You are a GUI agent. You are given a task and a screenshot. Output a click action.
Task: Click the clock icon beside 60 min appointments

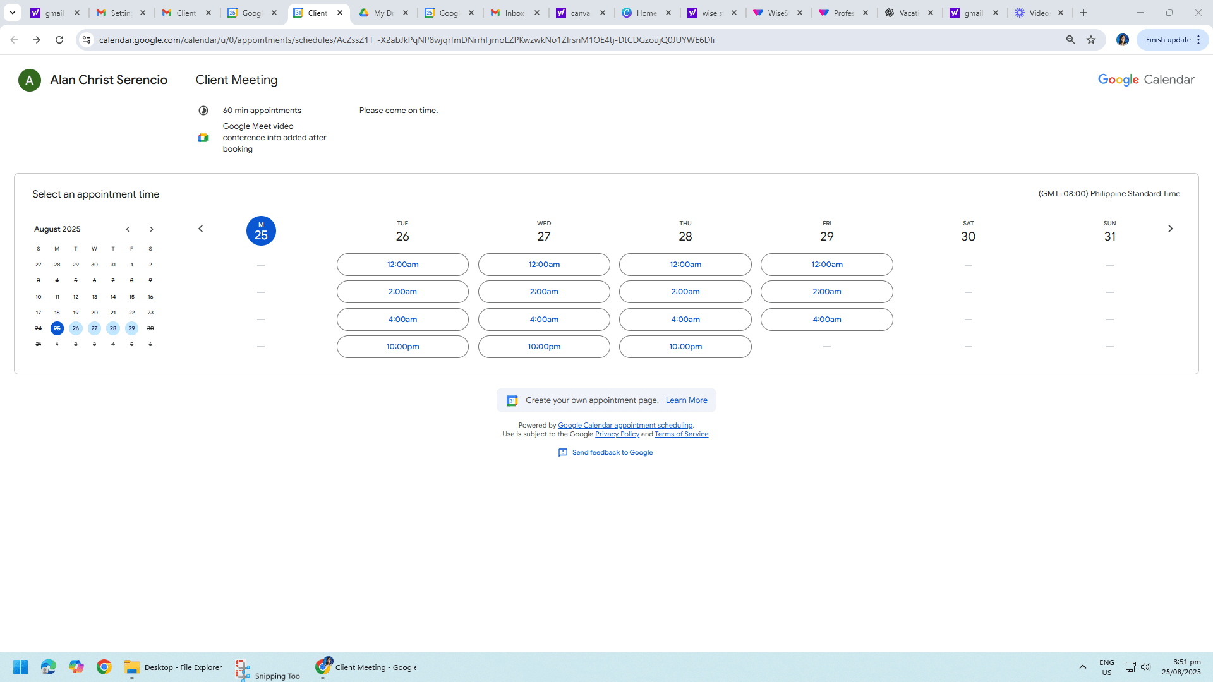click(x=203, y=110)
